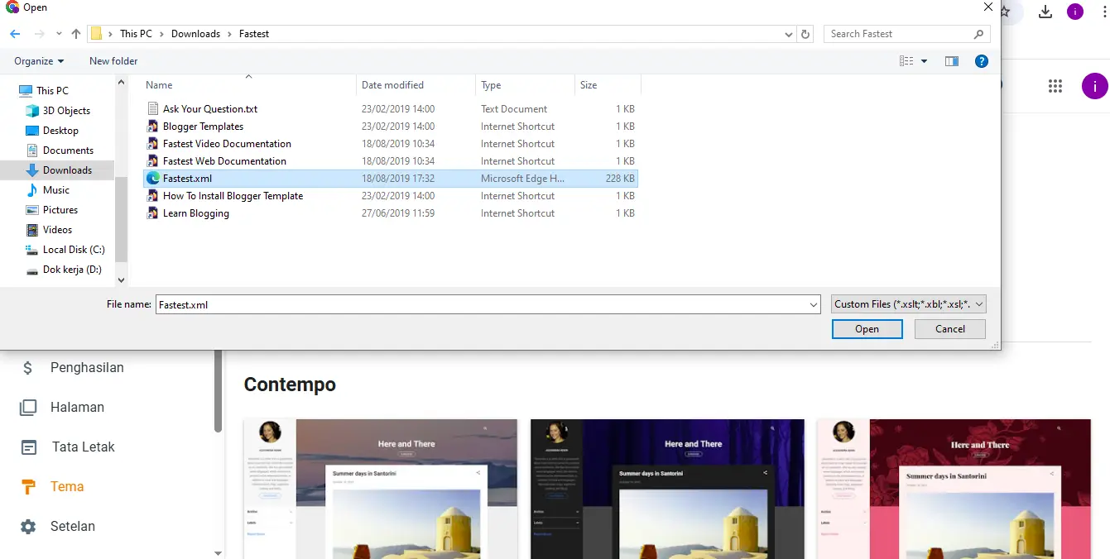Open the Help question mark icon
1110x559 pixels.
tap(981, 61)
